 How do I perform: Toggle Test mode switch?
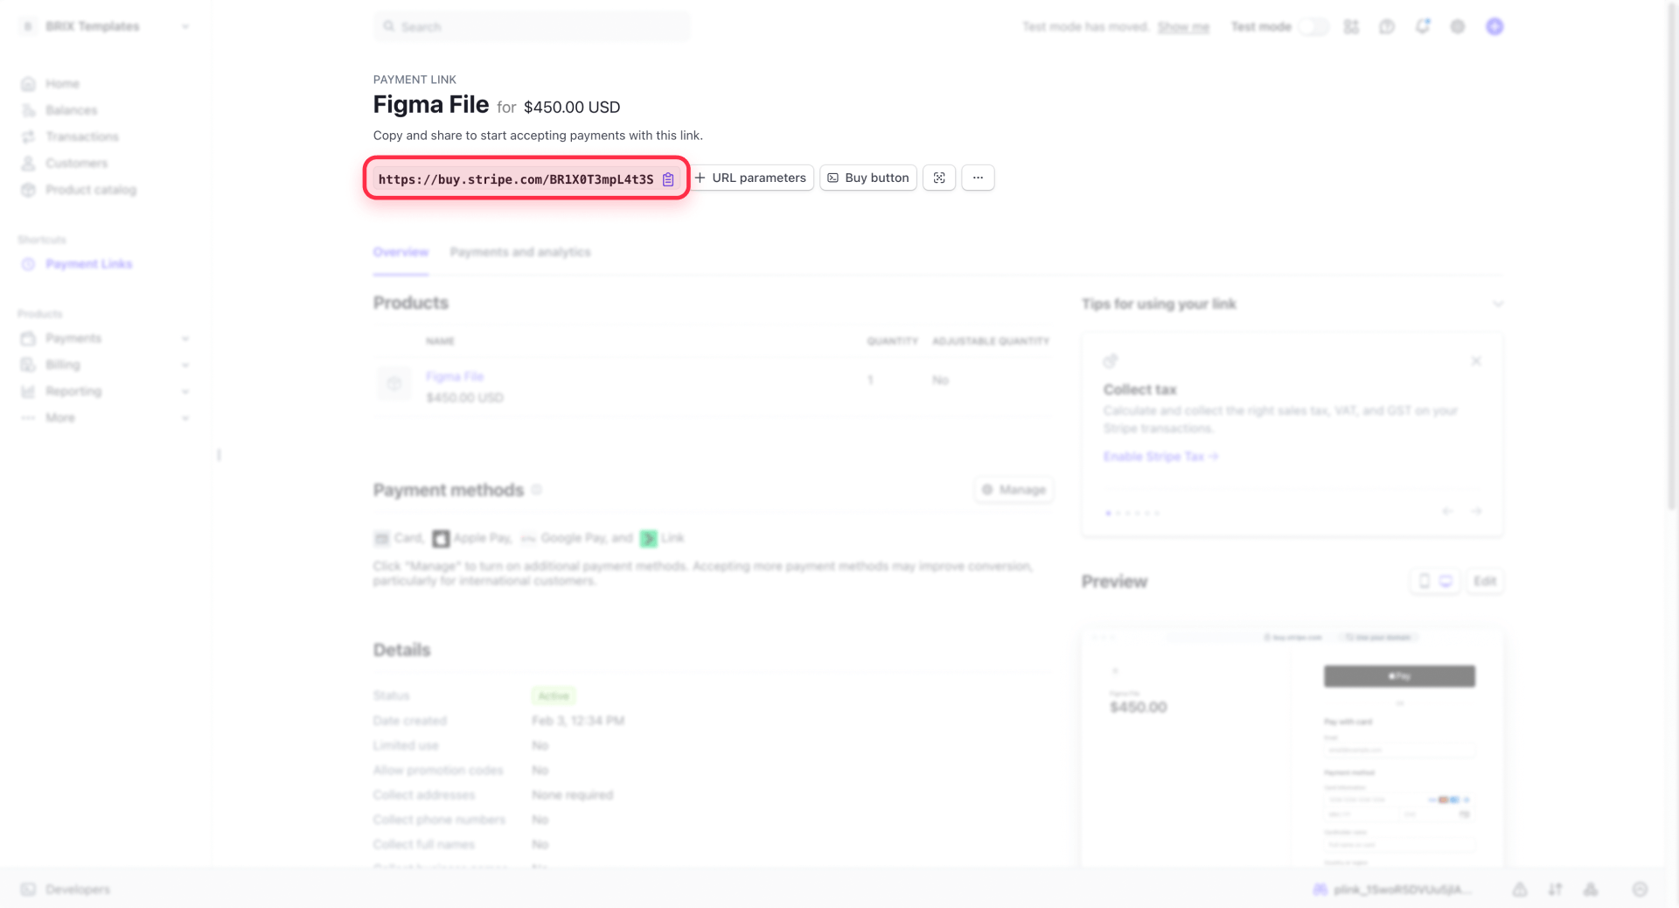click(x=1313, y=27)
